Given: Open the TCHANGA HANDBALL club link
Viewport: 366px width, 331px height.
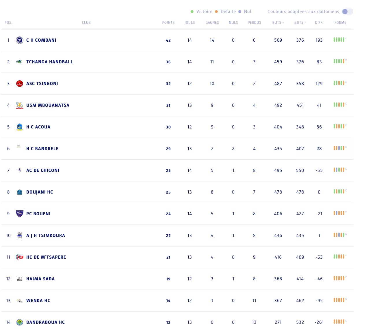Looking at the screenshot, I should (50, 62).
